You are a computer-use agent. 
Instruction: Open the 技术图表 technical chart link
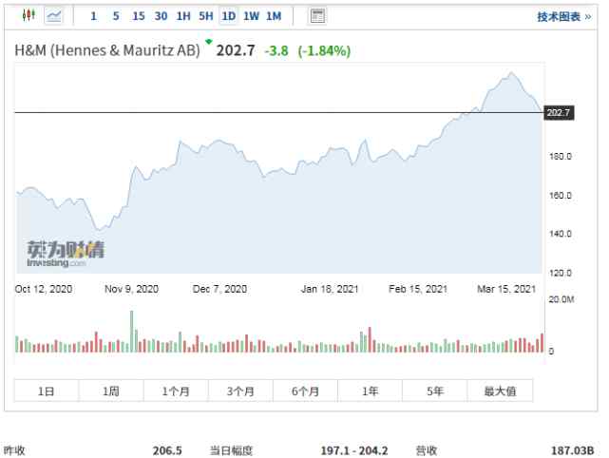pyautogui.click(x=563, y=16)
